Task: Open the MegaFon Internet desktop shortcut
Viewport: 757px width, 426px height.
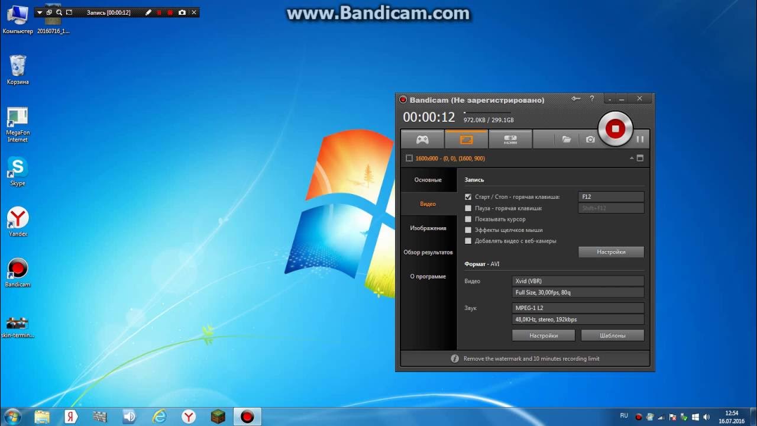Action: [18, 125]
